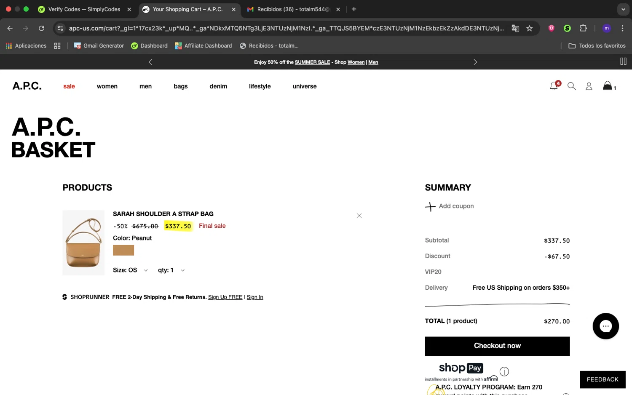Open the chat bubble widget
Viewport: 632px width, 395px height.
pyautogui.click(x=605, y=326)
